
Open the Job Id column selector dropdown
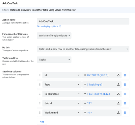62,103
